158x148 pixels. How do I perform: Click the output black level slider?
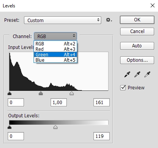[9, 127]
